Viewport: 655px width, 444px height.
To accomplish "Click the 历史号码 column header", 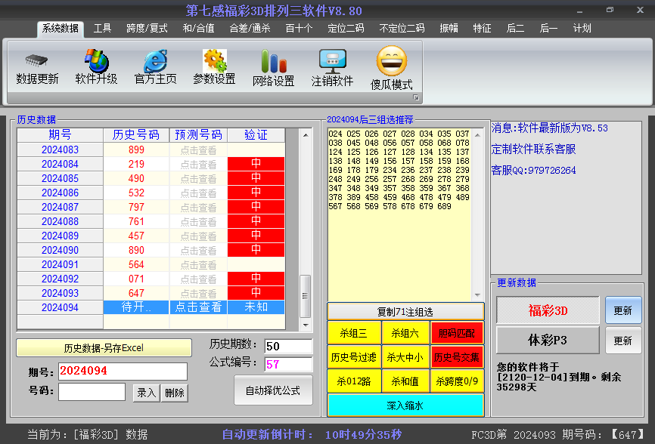I will coord(136,135).
